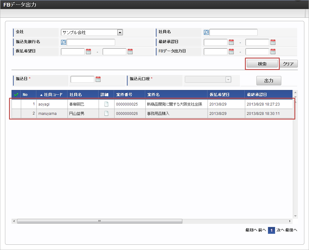Open calendar for 振込日 field
The image size is (309, 250).
click(x=98, y=79)
